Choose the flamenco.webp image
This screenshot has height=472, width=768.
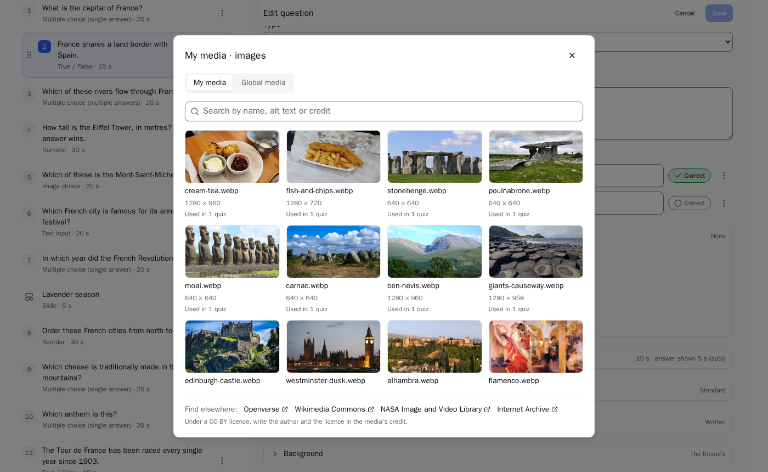pos(536,347)
